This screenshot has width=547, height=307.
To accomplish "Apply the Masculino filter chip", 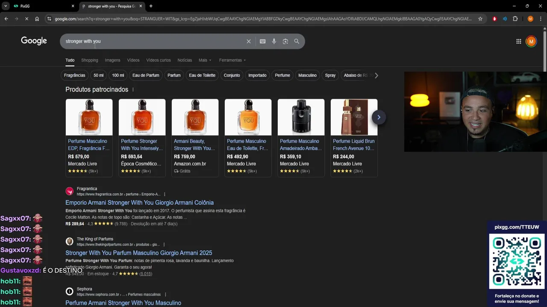I will 307,75.
